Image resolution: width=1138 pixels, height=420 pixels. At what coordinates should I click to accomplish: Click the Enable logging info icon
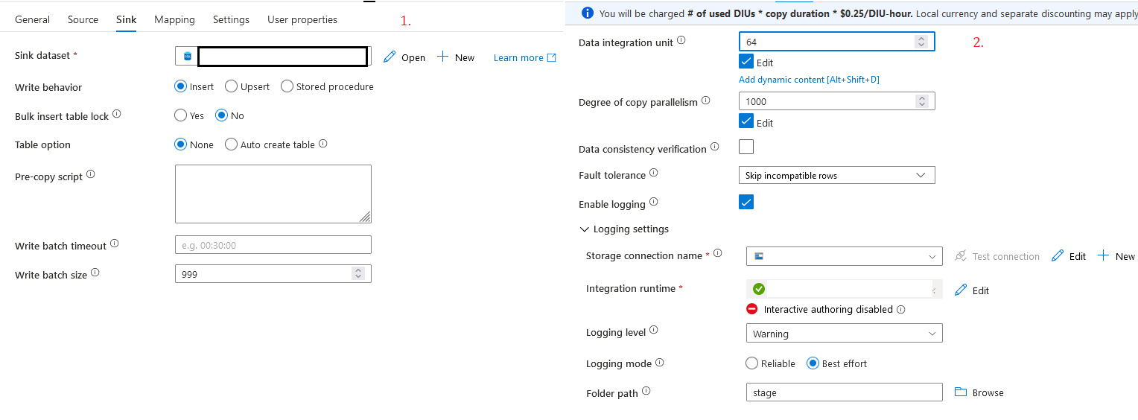(654, 201)
